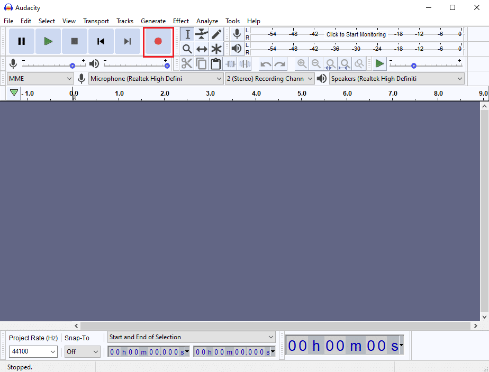Select the Zoom magnifier tool

(187, 49)
